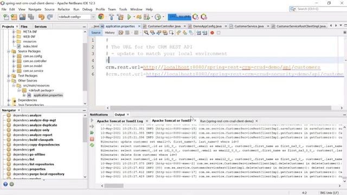Viewport: 347px width, 195px height.
Task: Show the editor tabs dropdown list arrow
Action: [341, 25]
